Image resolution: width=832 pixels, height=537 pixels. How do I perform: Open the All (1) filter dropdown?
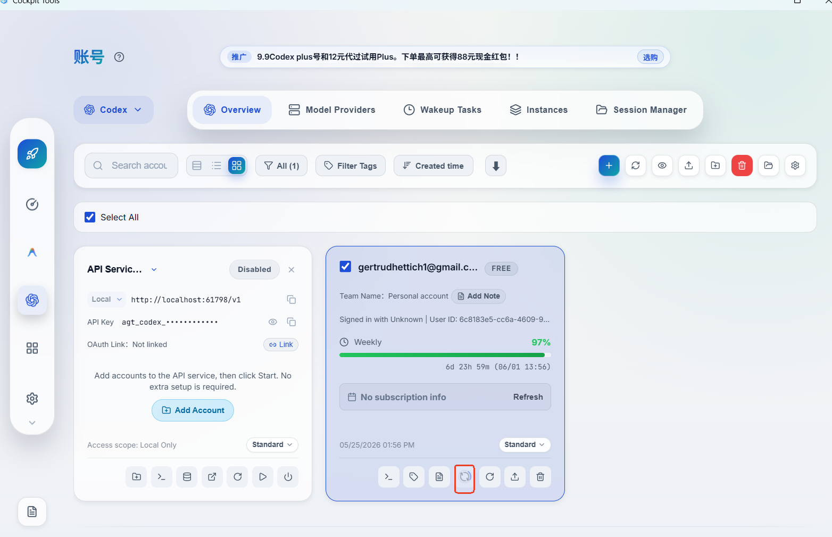pyautogui.click(x=281, y=166)
